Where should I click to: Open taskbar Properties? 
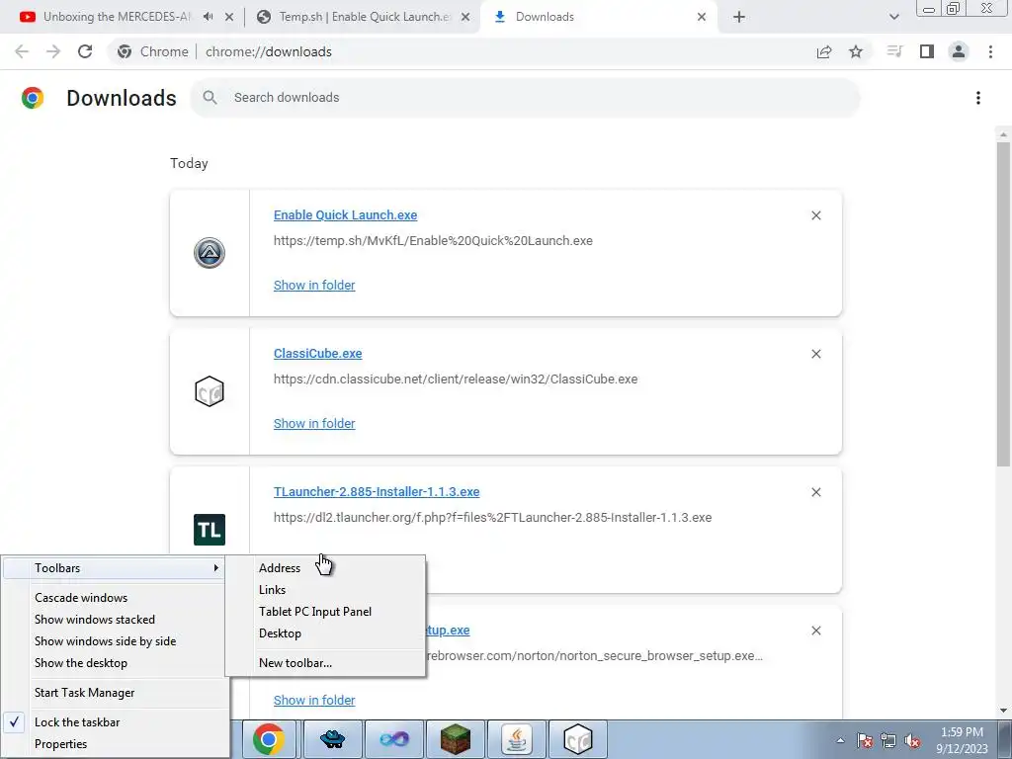pos(117,744)
